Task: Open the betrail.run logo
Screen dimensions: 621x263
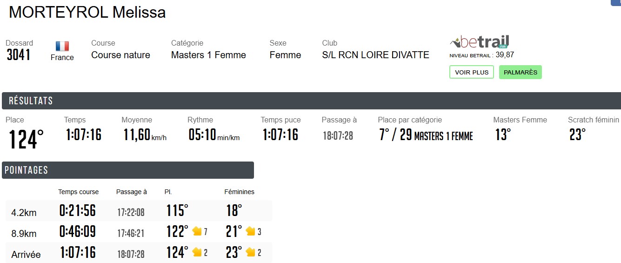Action: click(x=480, y=42)
